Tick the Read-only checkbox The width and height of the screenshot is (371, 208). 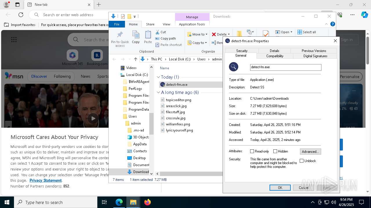[x=252, y=151]
